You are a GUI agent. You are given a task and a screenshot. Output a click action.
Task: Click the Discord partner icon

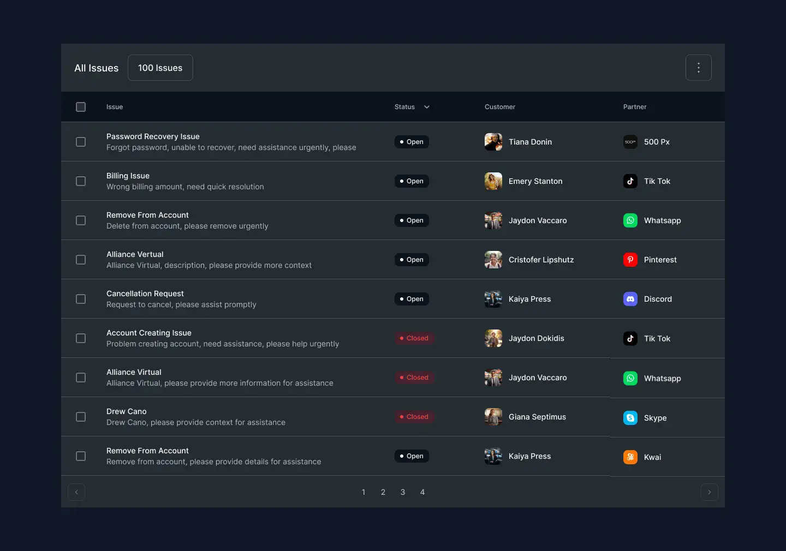(x=630, y=299)
